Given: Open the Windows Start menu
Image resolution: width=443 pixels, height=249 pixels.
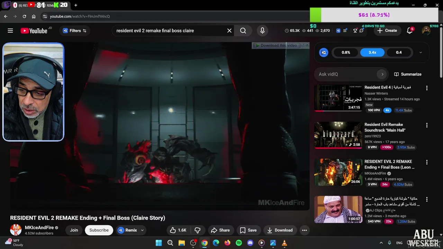Looking at the screenshot, I should (x=159, y=243).
